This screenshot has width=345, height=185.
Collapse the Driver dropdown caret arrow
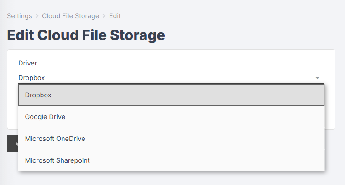pos(317,78)
